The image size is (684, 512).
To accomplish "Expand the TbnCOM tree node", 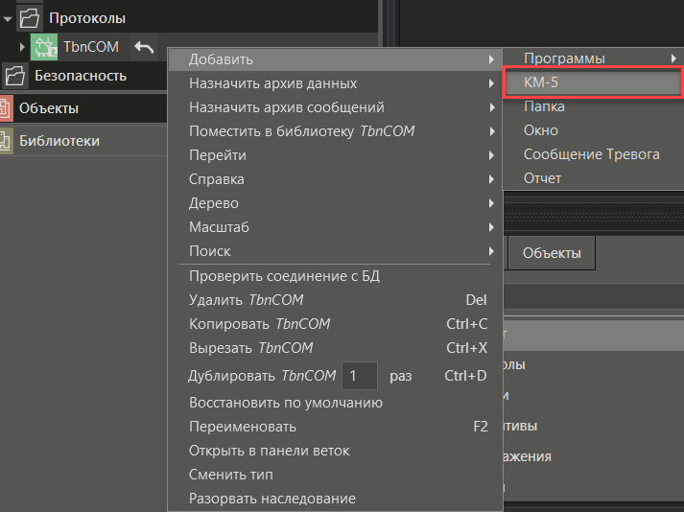I will [x=22, y=47].
